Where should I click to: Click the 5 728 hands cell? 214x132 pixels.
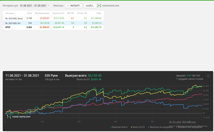tap(29, 18)
